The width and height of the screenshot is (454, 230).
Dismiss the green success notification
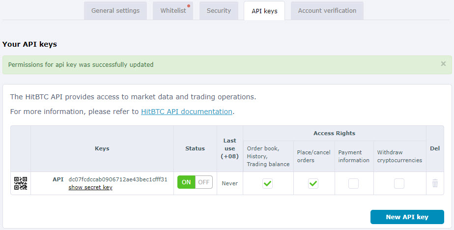pyautogui.click(x=443, y=64)
